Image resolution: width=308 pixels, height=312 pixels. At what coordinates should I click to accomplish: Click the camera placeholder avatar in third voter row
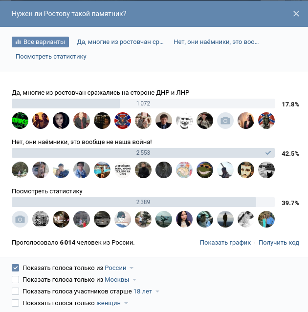[x=20, y=219]
